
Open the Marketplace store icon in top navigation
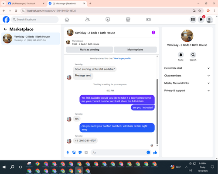click(x=128, y=20)
